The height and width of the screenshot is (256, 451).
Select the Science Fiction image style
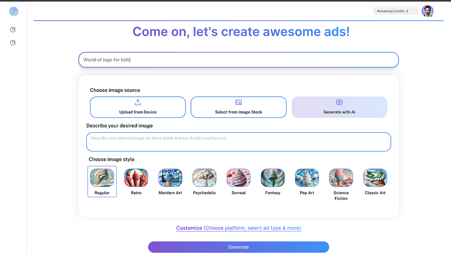[x=341, y=184]
